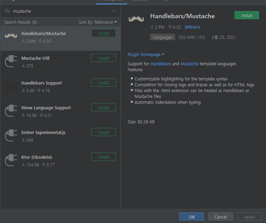Install Handlebars/Mustache from the results list

(104, 33)
